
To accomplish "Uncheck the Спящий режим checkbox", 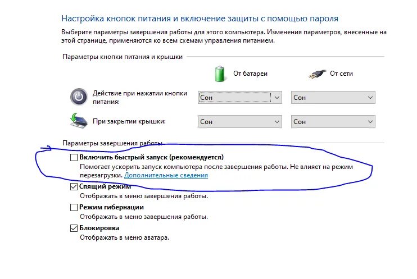I will tap(74, 186).
